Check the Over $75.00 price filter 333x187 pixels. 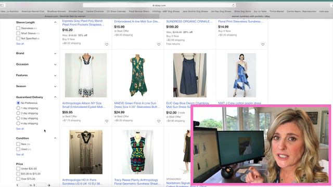(18, 179)
